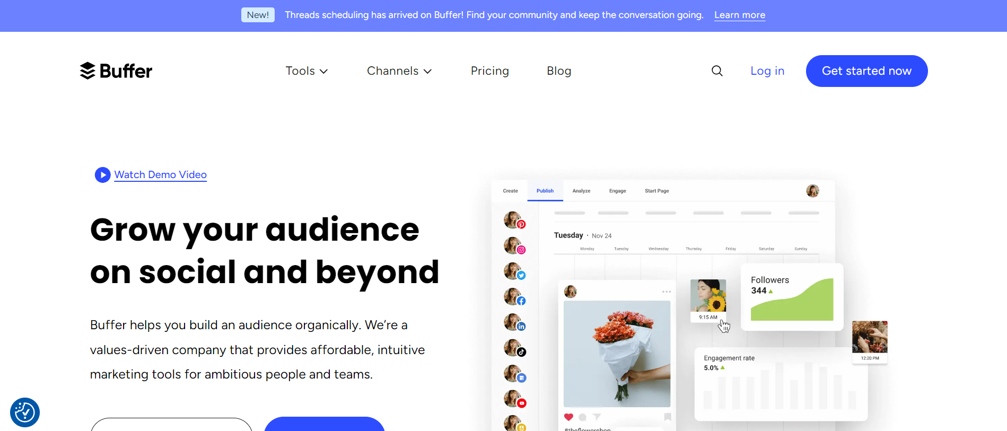Open the search magnifier icon
This screenshot has width=1007, height=431.
tap(717, 71)
